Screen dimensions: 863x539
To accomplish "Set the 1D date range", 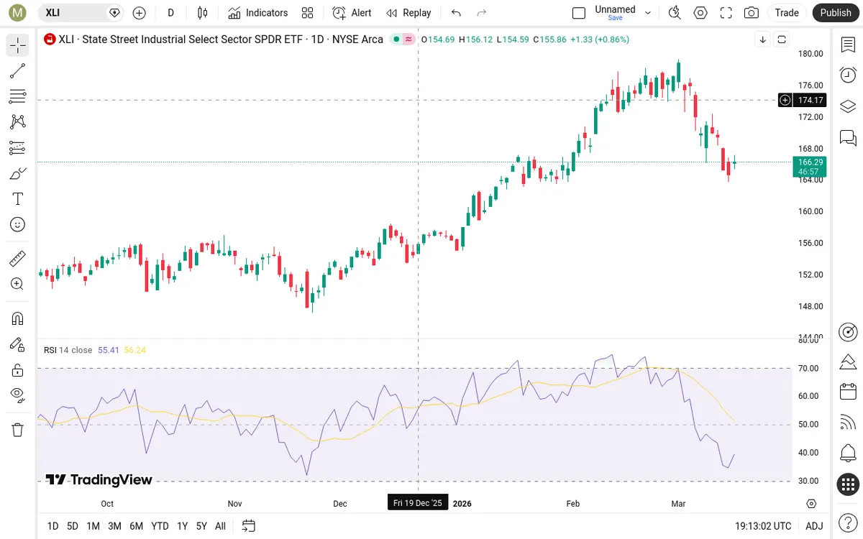I will pyautogui.click(x=52, y=526).
